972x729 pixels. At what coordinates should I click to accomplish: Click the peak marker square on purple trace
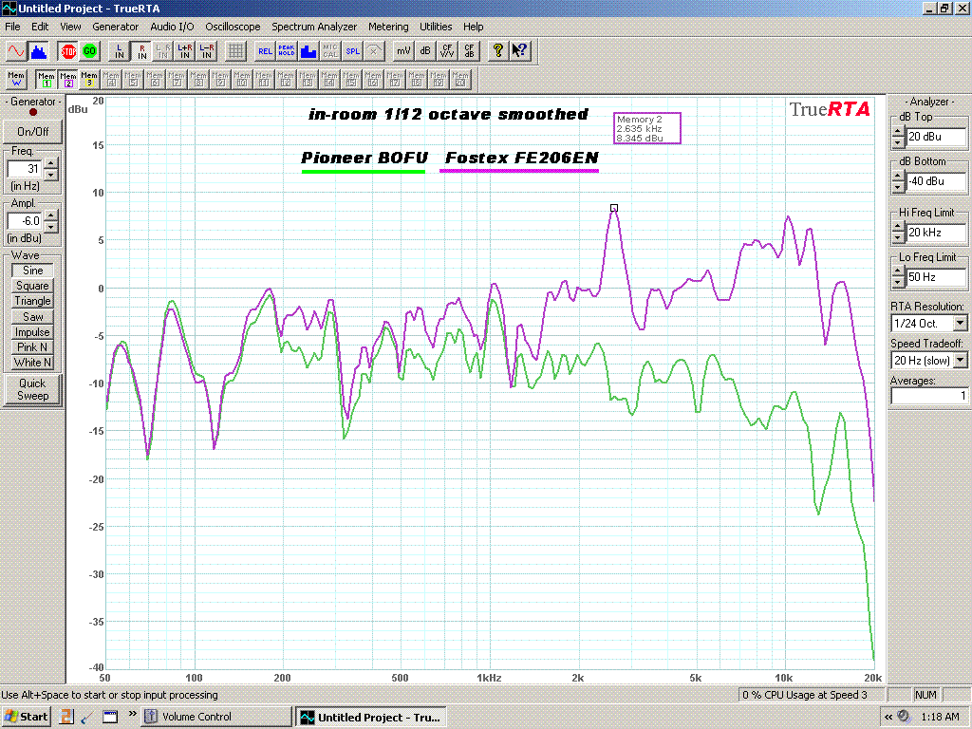(614, 208)
